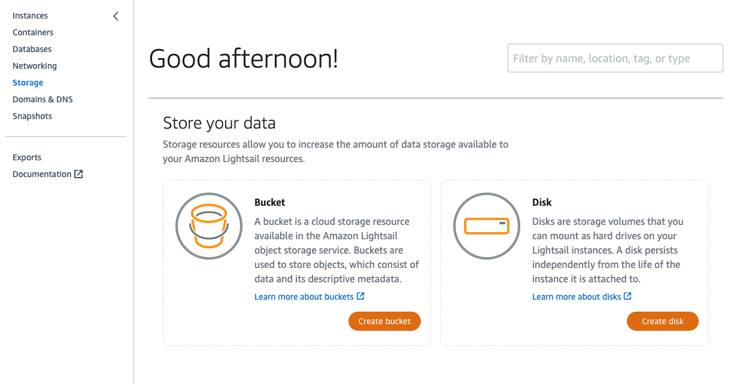Navigate to Snapshots
Image resolution: width=749 pixels, height=384 pixels.
[x=32, y=116]
